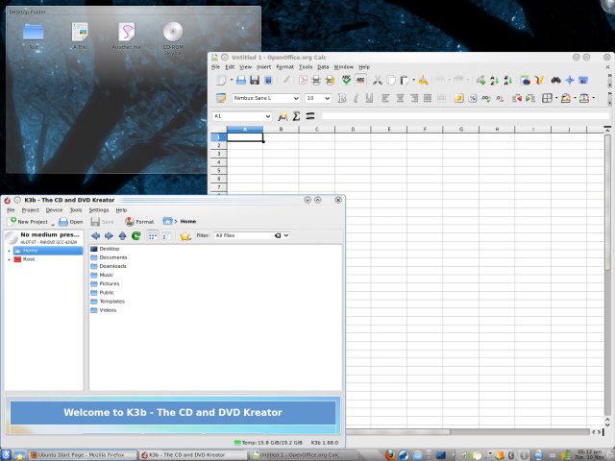Screen dimensions: 615x461
Task: Open the New document dropdown arrow in Calc
Action: pyautogui.click(x=232, y=81)
